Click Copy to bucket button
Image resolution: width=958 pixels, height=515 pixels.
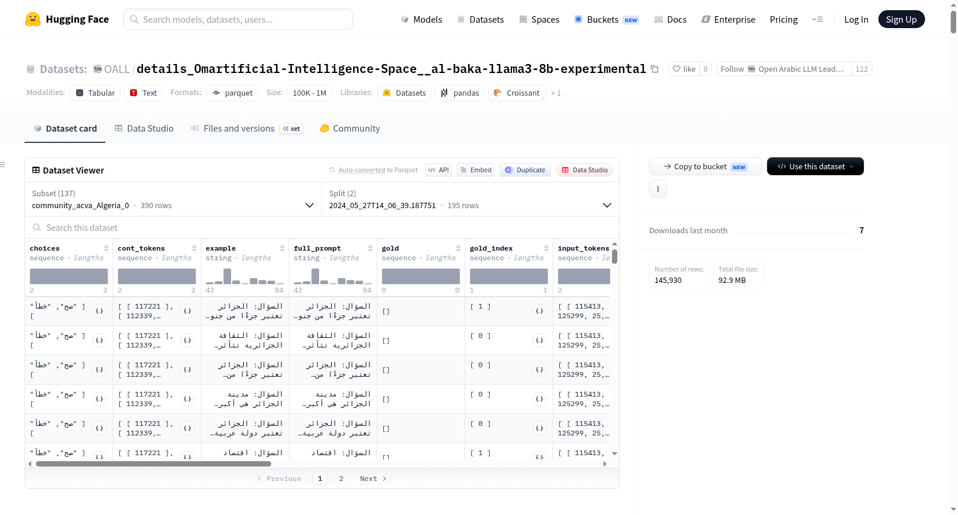pyautogui.click(x=705, y=166)
